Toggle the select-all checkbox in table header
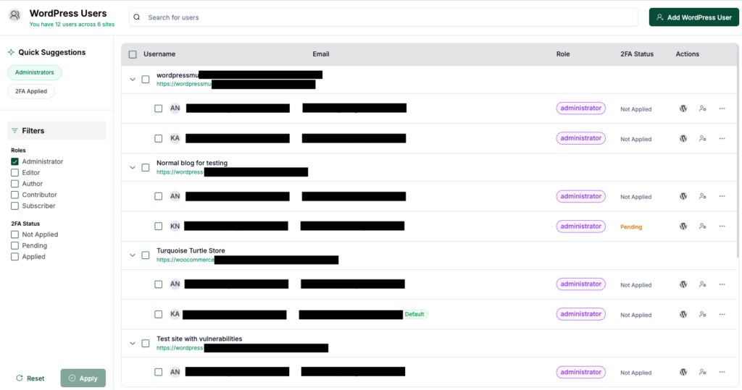 tap(133, 54)
